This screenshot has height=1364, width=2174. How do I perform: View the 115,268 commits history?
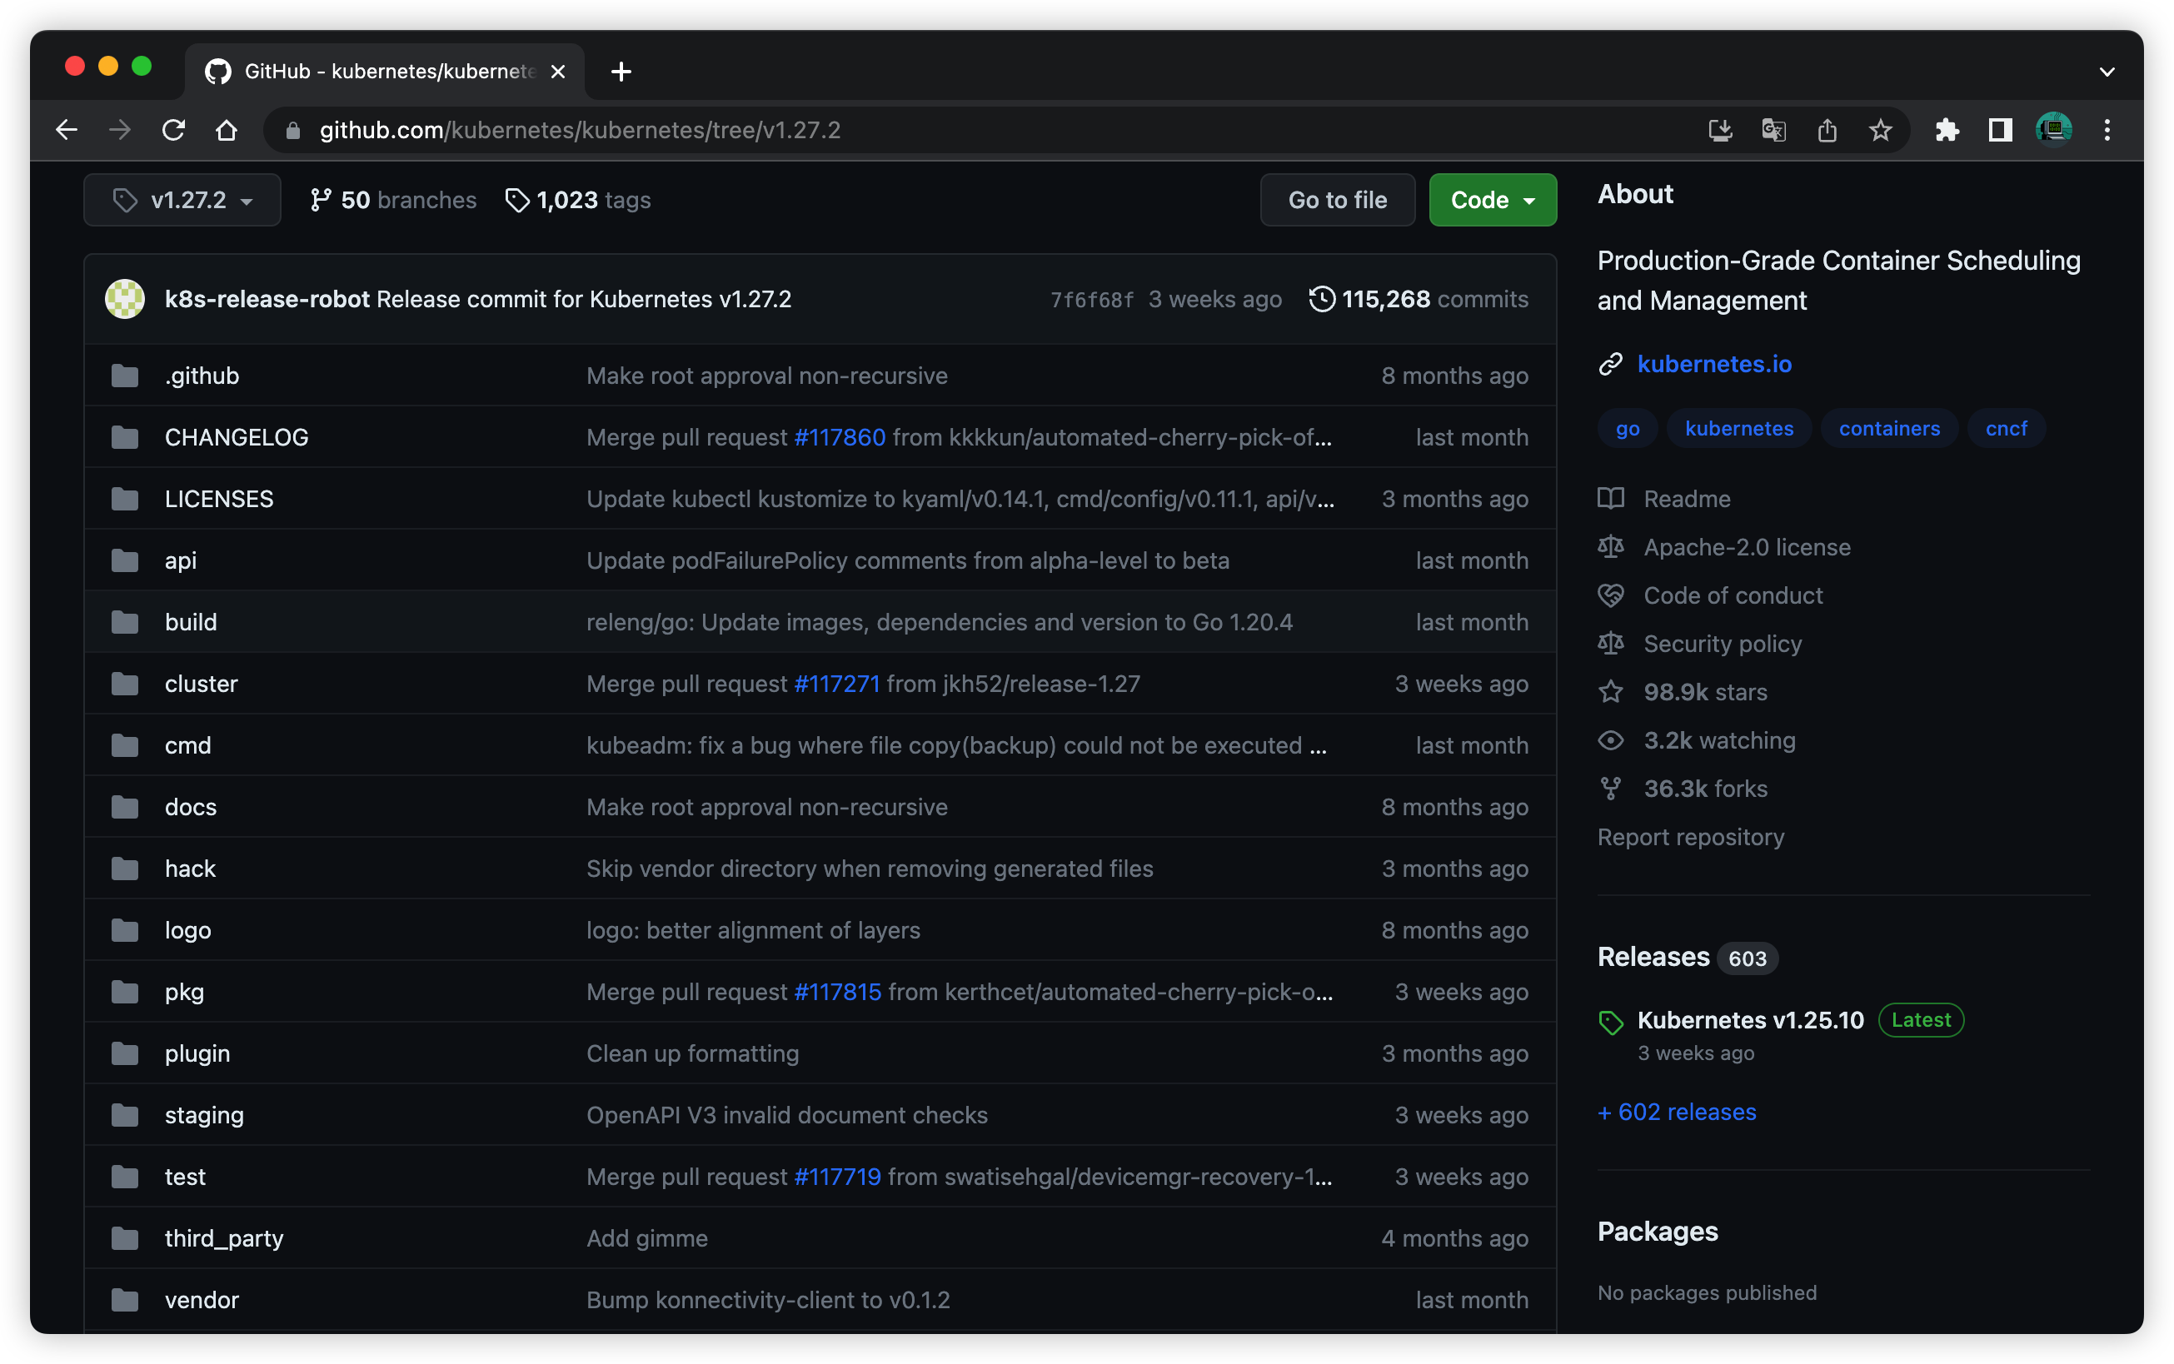tap(1418, 299)
